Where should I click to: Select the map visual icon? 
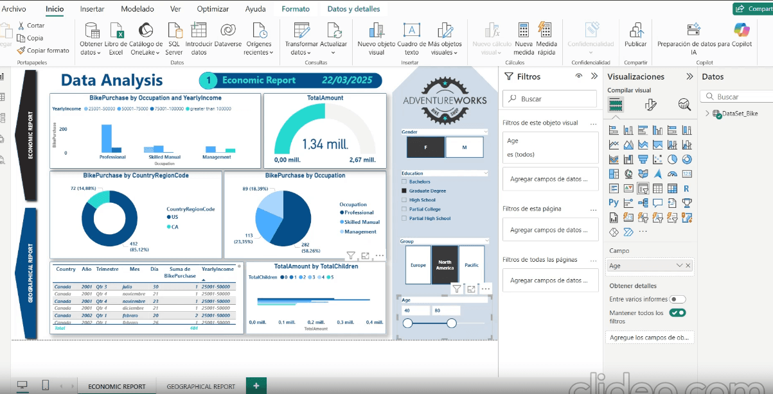pos(628,173)
